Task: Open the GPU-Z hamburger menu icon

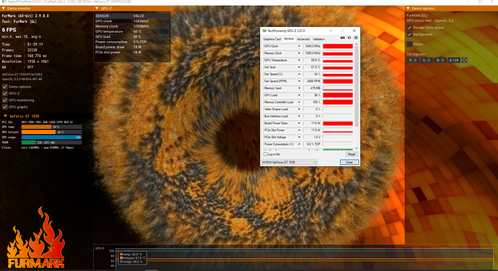Action: (x=356, y=38)
